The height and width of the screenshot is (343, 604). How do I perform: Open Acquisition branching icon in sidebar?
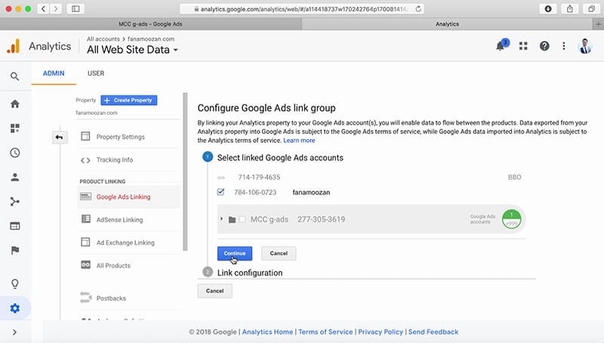[14, 202]
